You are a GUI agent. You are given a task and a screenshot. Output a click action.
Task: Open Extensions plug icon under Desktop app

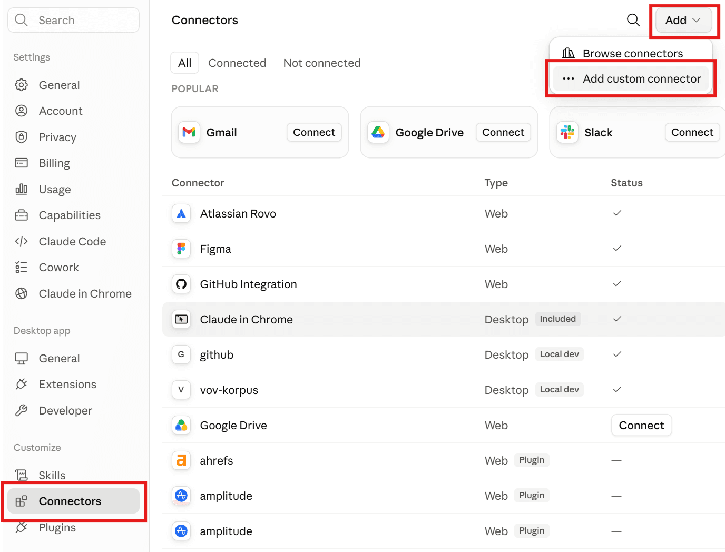pyautogui.click(x=21, y=384)
